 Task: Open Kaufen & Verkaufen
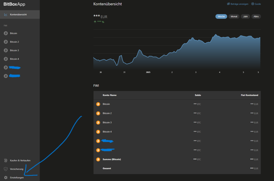(x=20, y=160)
